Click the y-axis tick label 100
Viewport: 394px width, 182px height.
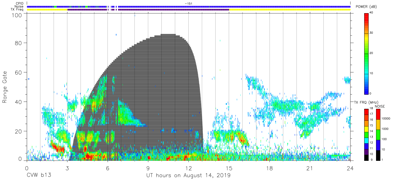tap(17, 15)
